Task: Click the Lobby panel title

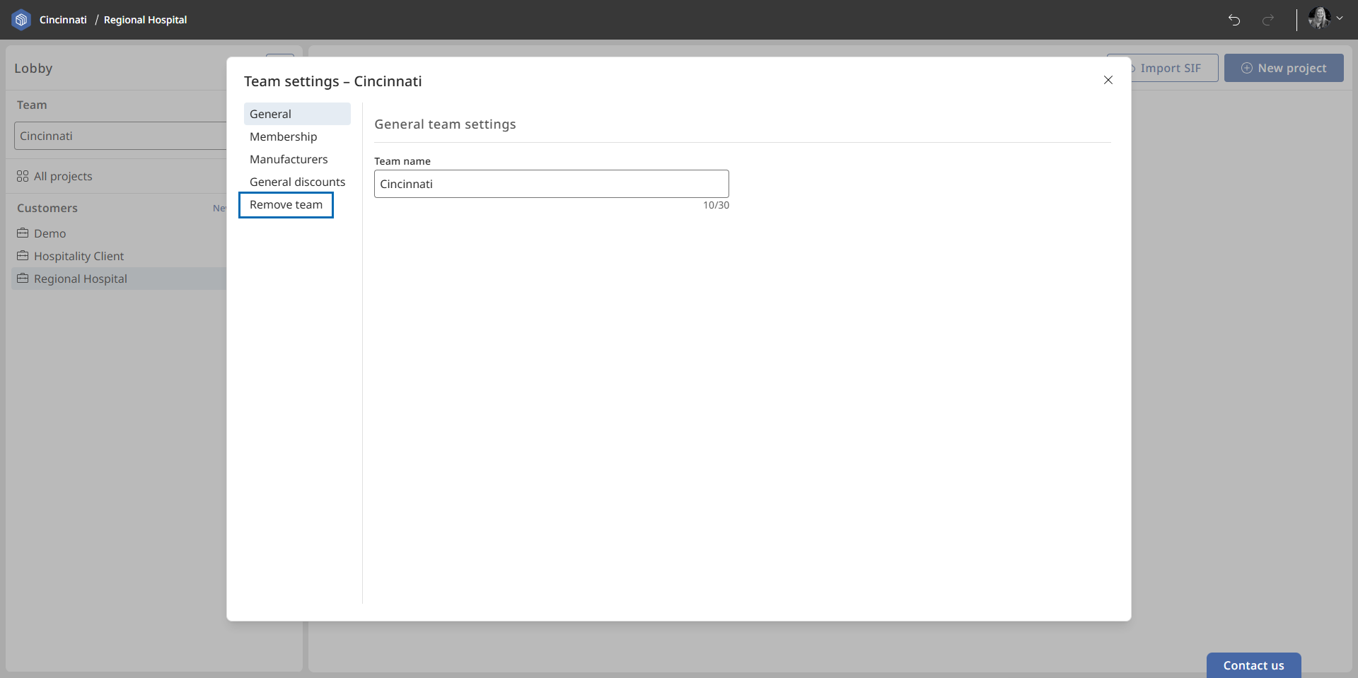Action: tap(33, 69)
